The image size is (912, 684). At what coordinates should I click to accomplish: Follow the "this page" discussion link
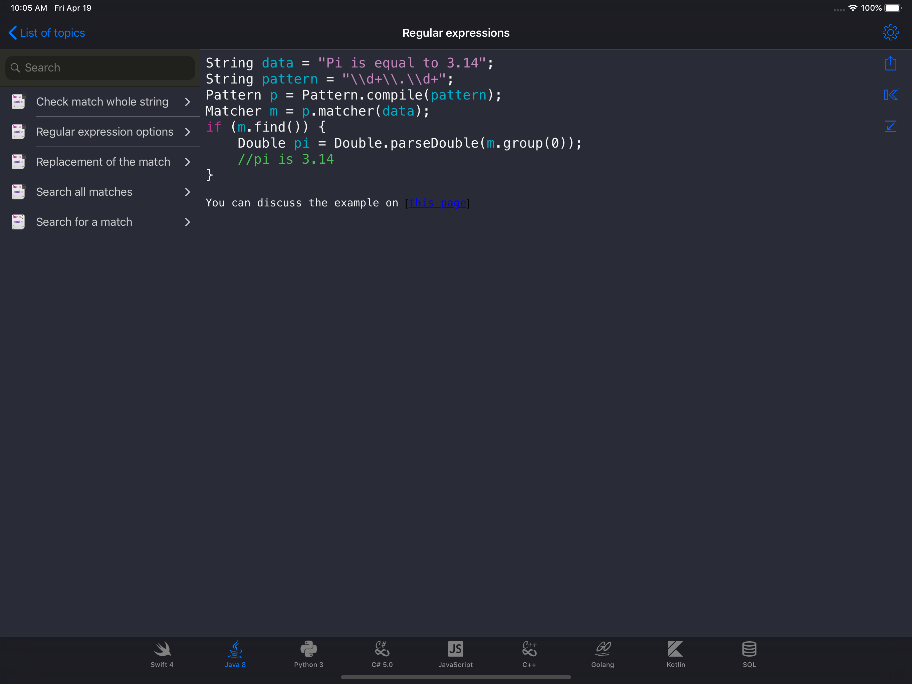[x=437, y=203]
